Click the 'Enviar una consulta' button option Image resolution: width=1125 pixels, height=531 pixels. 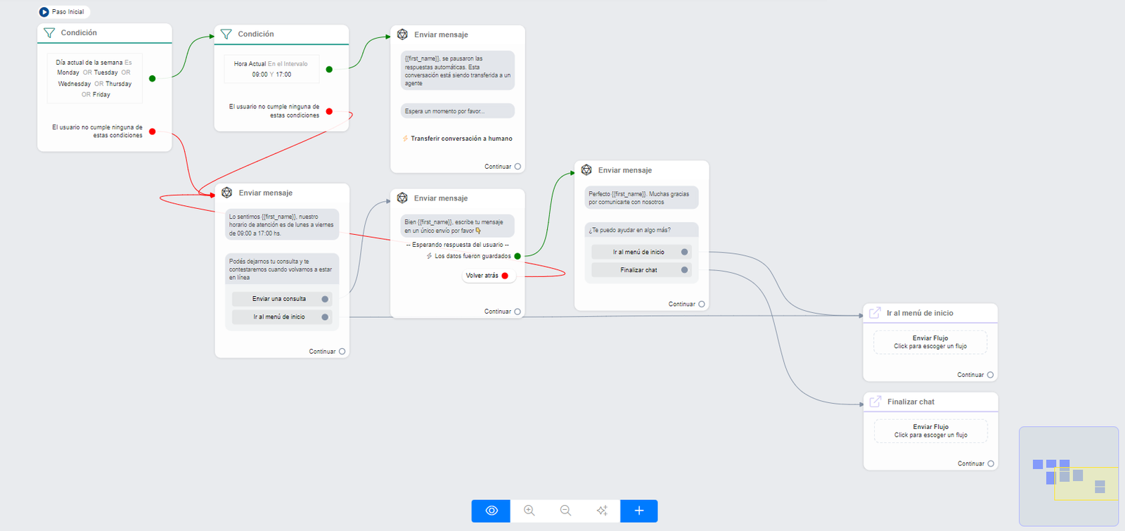point(279,299)
